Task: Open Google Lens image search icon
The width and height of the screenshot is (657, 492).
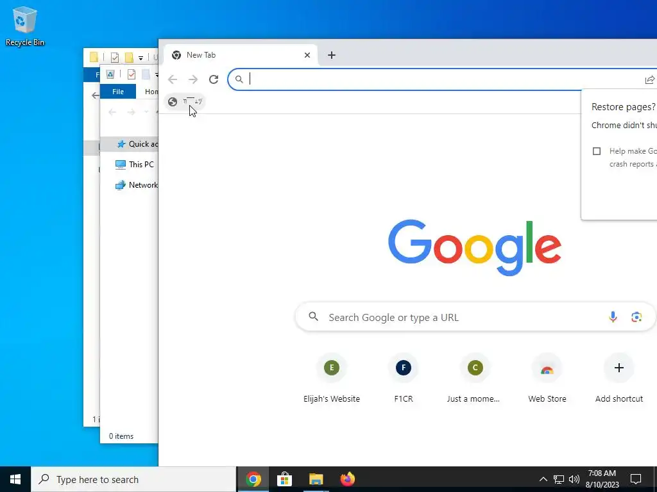Action: [636, 317]
